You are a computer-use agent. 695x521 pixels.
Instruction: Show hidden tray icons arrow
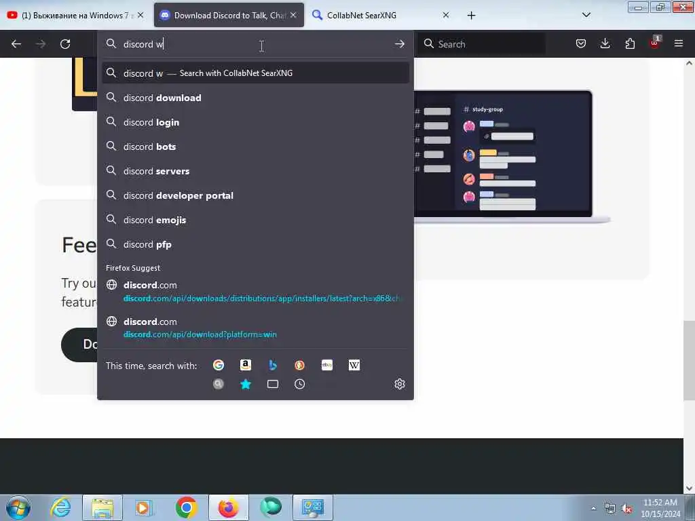[593, 508]
